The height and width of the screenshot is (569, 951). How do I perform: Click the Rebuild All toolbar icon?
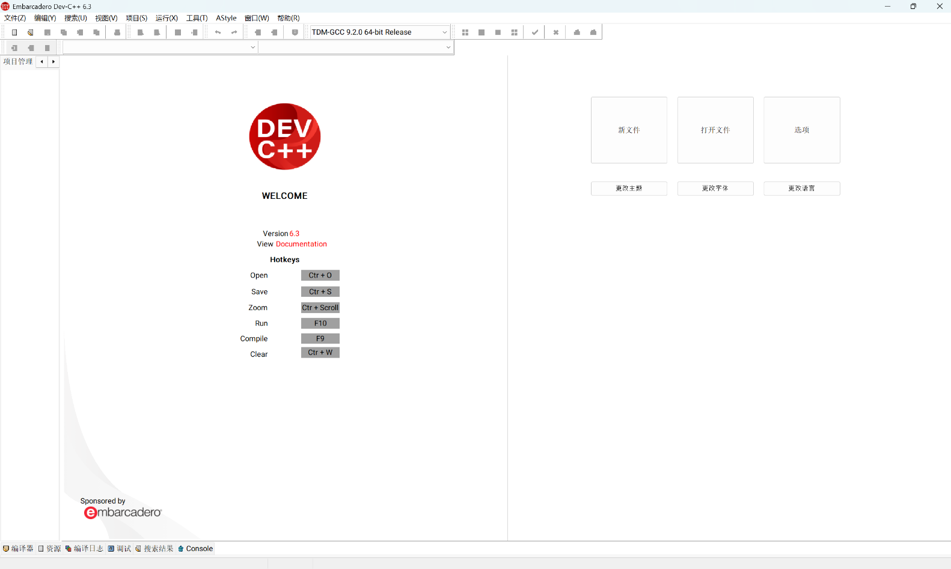coord(515,32)
